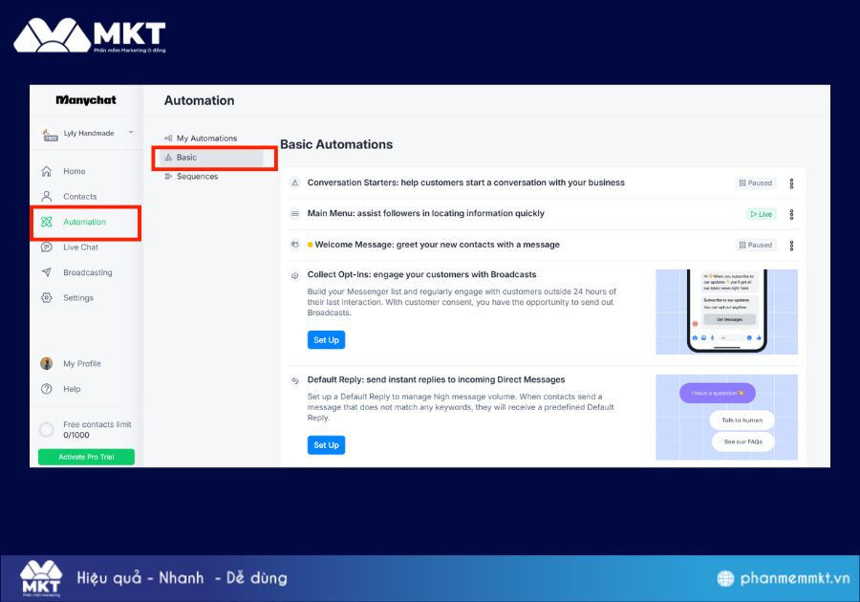Open the Home icon in sidebar
This screenshot has width=860, height=602.
click(46, 170)
